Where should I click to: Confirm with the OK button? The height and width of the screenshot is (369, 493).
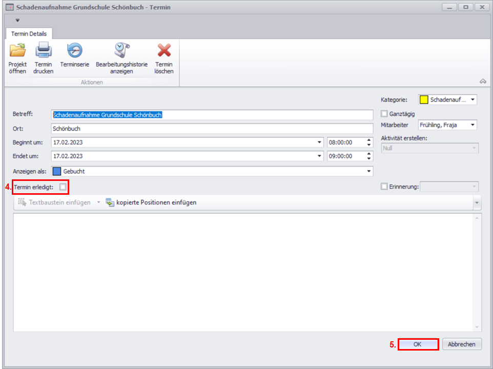[418, 344]
